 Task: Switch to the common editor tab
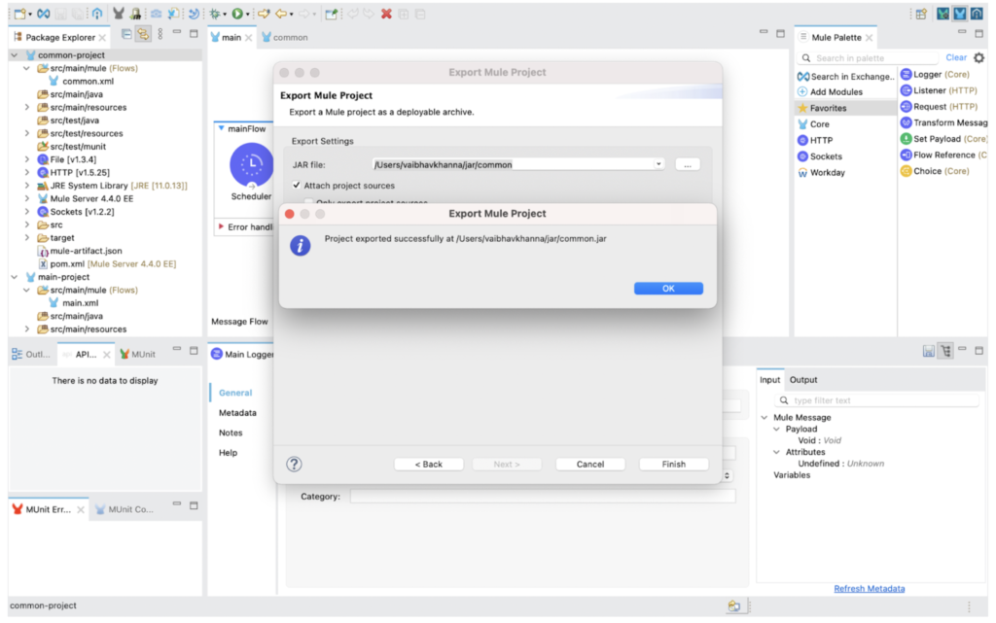point(289,37)
